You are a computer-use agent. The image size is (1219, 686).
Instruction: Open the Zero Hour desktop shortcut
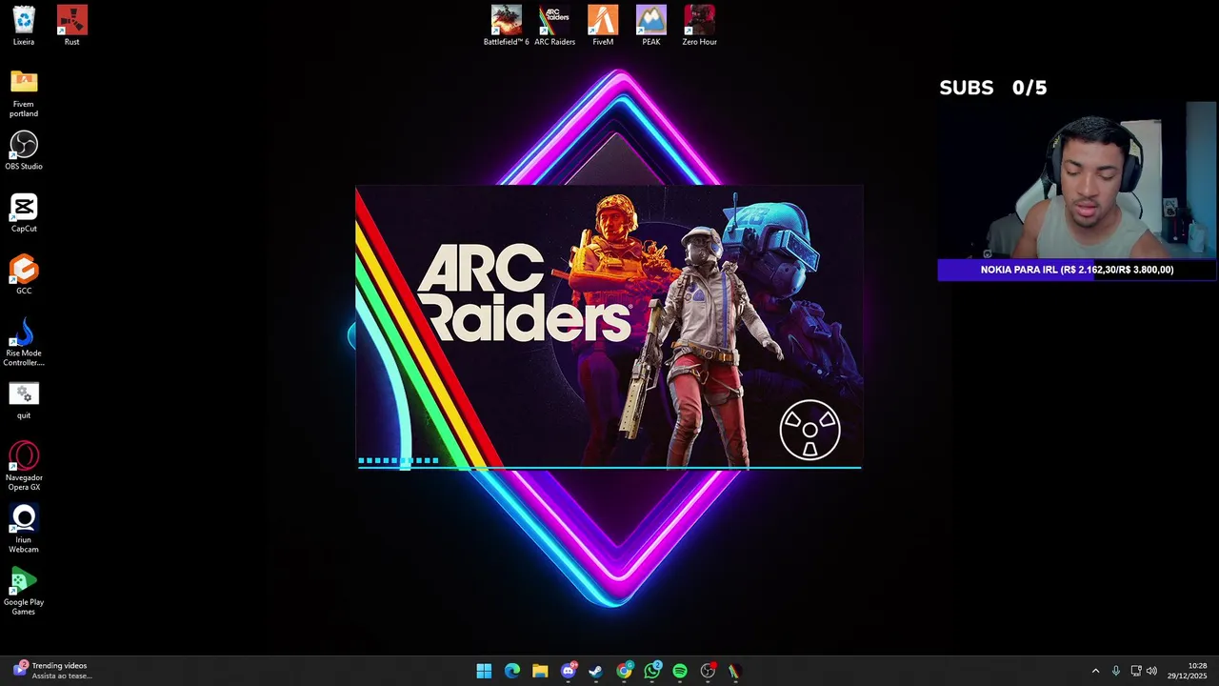click(x=699, y=26)
